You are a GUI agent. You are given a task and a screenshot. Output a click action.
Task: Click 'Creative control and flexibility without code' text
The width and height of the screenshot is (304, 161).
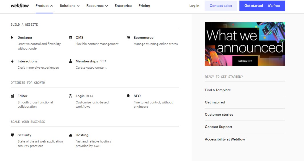point(39,46)
